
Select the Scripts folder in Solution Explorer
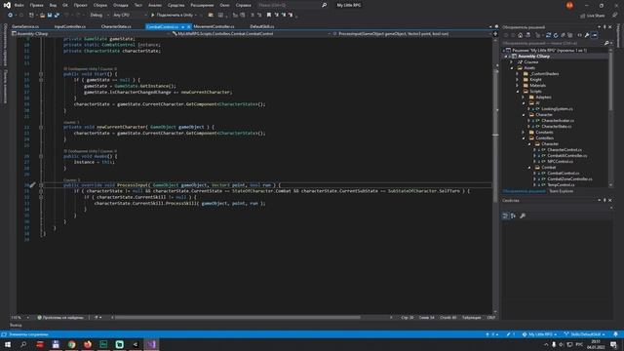[535, 92]
